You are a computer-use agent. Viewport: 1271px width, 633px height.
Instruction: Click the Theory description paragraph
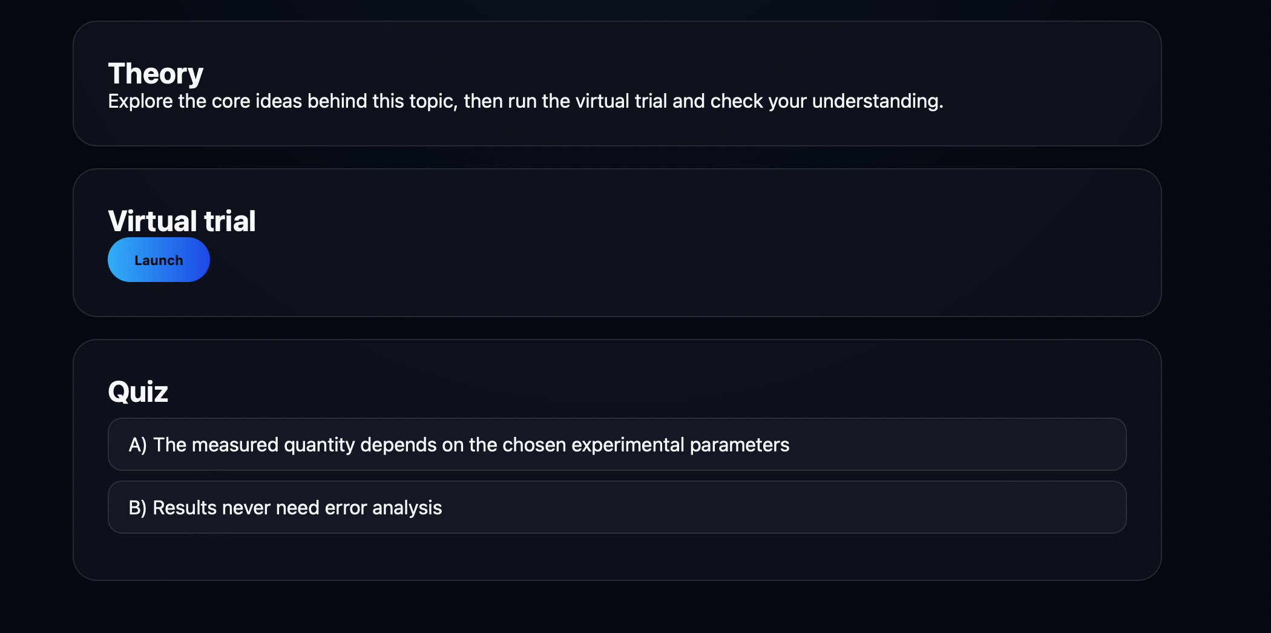pyautogui.click(x=525, y=101)
